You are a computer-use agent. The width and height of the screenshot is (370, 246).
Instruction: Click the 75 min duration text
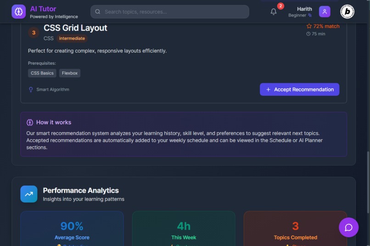(x=318, y=34)
